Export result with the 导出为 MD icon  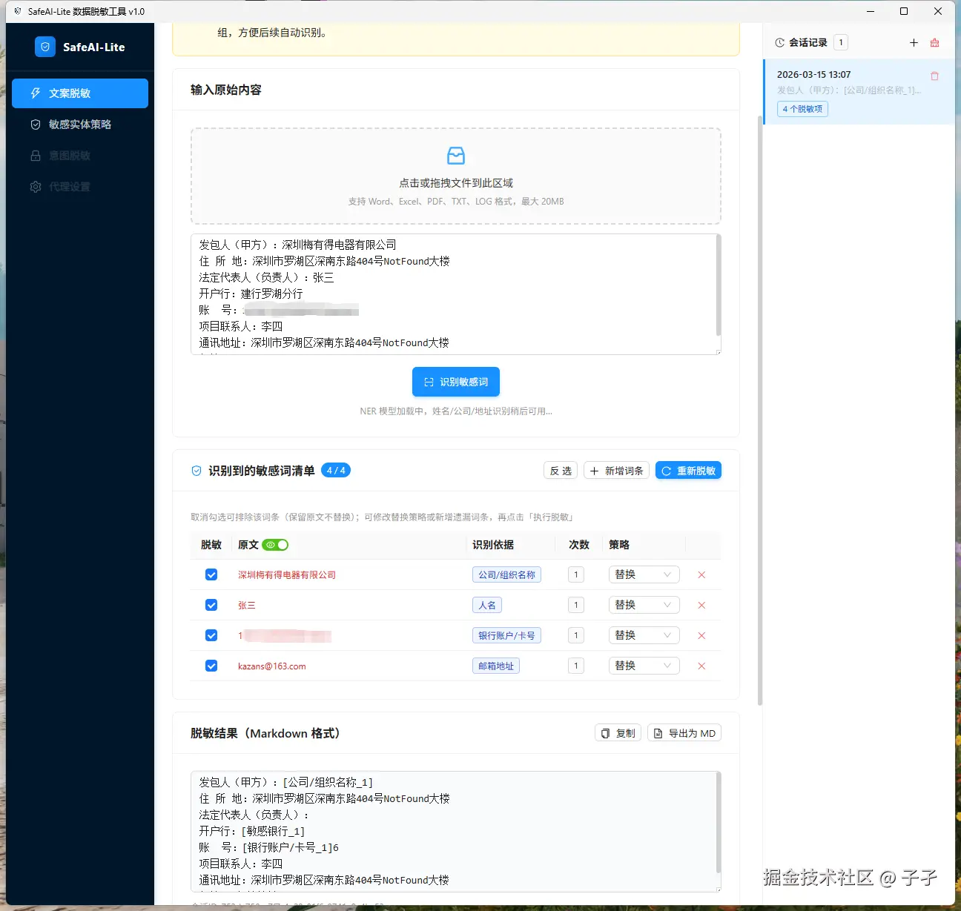(658, 732)
